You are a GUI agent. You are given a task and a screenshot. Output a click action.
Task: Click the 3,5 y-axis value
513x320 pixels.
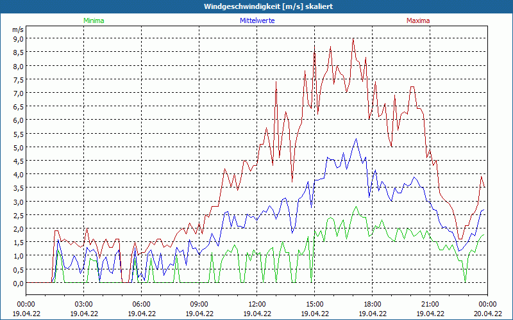(x=19, y=188)
